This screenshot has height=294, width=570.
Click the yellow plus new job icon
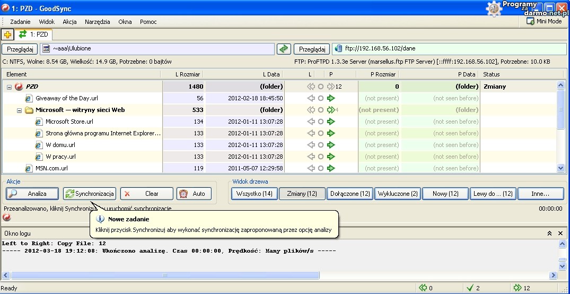(x=7, y=34)
